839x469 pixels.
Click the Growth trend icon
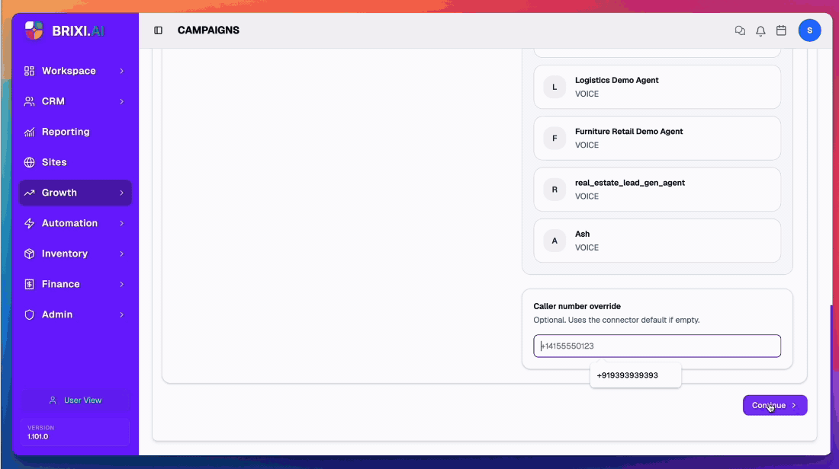(30, 193)
